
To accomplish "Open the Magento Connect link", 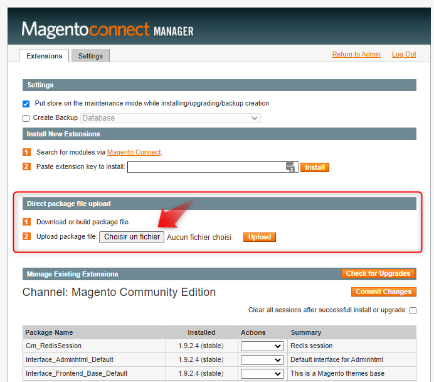I will (x=134, y=152).
